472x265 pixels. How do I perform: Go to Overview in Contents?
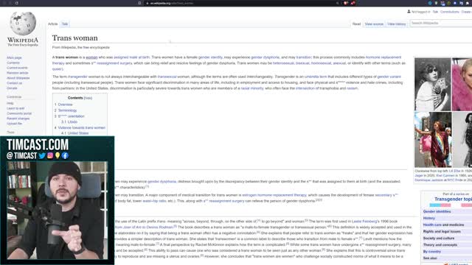tap(65, 105)
